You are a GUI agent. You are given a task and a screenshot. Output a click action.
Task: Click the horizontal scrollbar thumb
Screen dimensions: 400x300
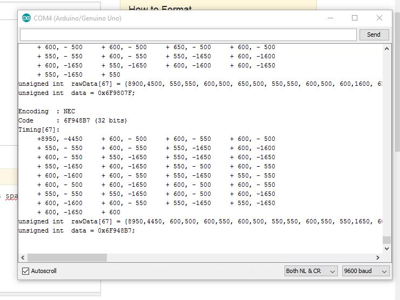67,258
